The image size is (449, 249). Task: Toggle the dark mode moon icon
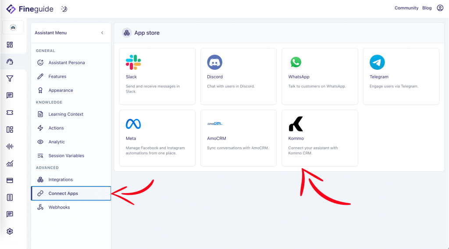pos(64,9)
